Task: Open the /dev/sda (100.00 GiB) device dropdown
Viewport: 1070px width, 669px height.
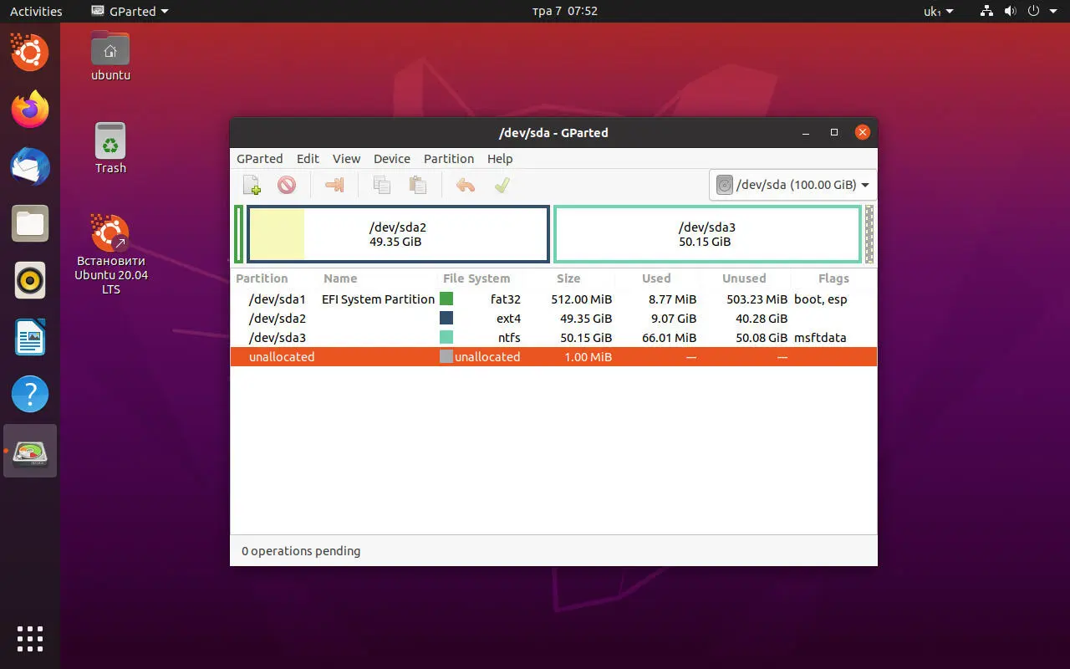Action: [x=792, y=185]
